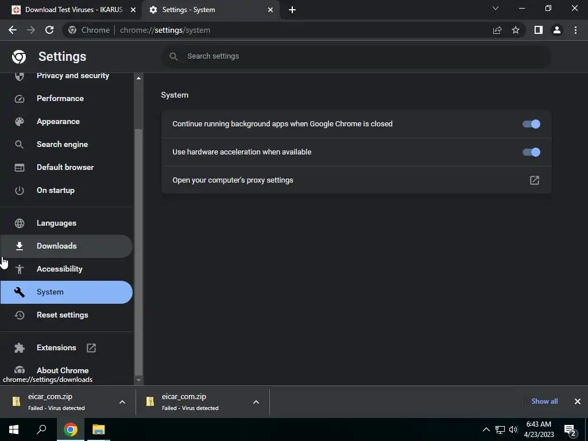This screenshot has height=441, width=588.
Task: Click the Accessibility person icon
Action: coord(19,269)
